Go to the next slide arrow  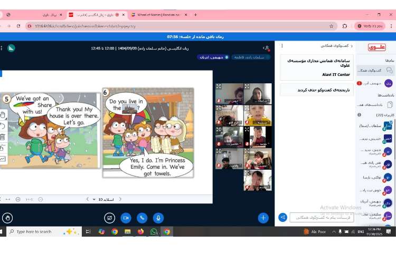87,199
